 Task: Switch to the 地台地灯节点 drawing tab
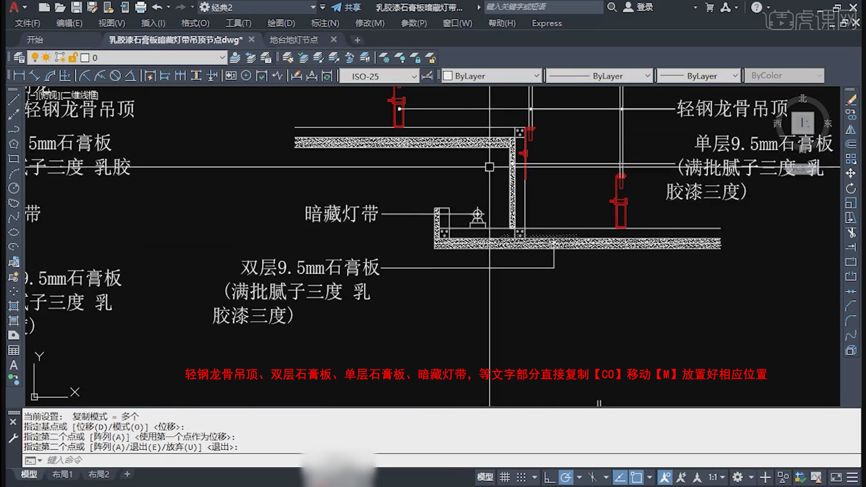pos(294,40)
